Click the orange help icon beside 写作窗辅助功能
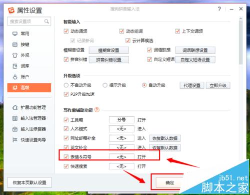The image size is (250, 195). tap(97, 110)
